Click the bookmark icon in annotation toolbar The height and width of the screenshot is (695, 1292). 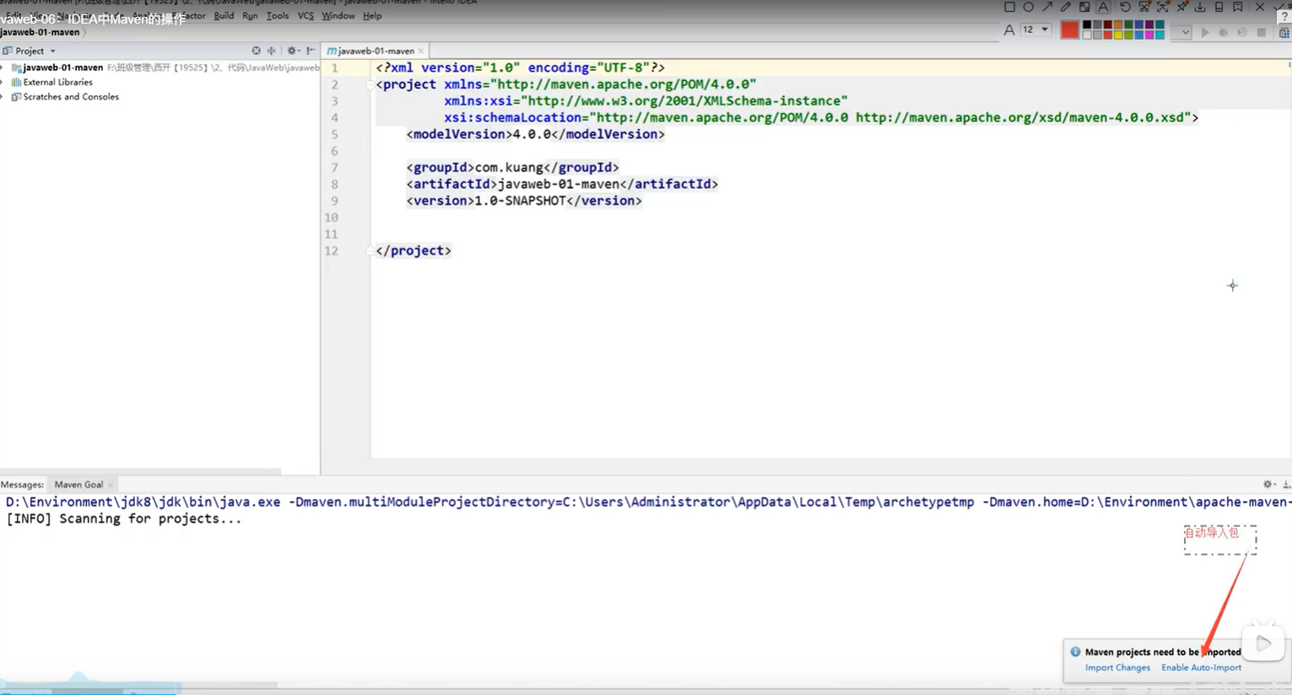coord(1238,7)
